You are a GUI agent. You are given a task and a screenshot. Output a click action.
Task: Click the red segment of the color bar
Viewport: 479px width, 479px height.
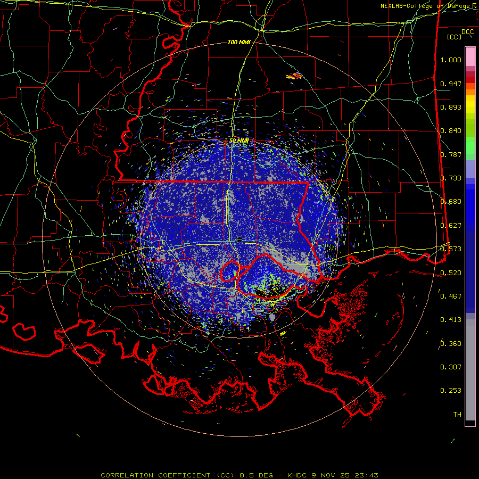pyautogui.click(x=470, y=80)
